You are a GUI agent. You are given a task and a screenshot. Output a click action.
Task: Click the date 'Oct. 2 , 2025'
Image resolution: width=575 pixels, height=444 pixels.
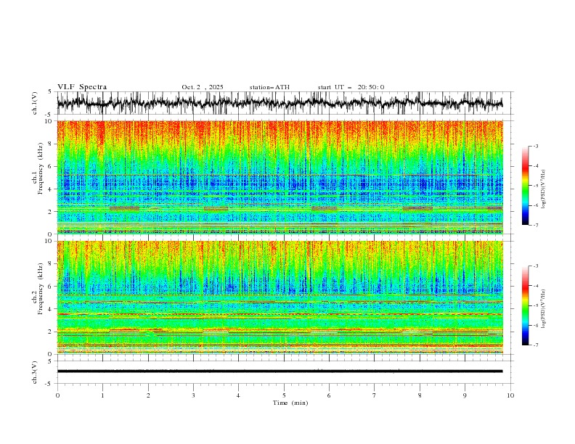point(202,87)
